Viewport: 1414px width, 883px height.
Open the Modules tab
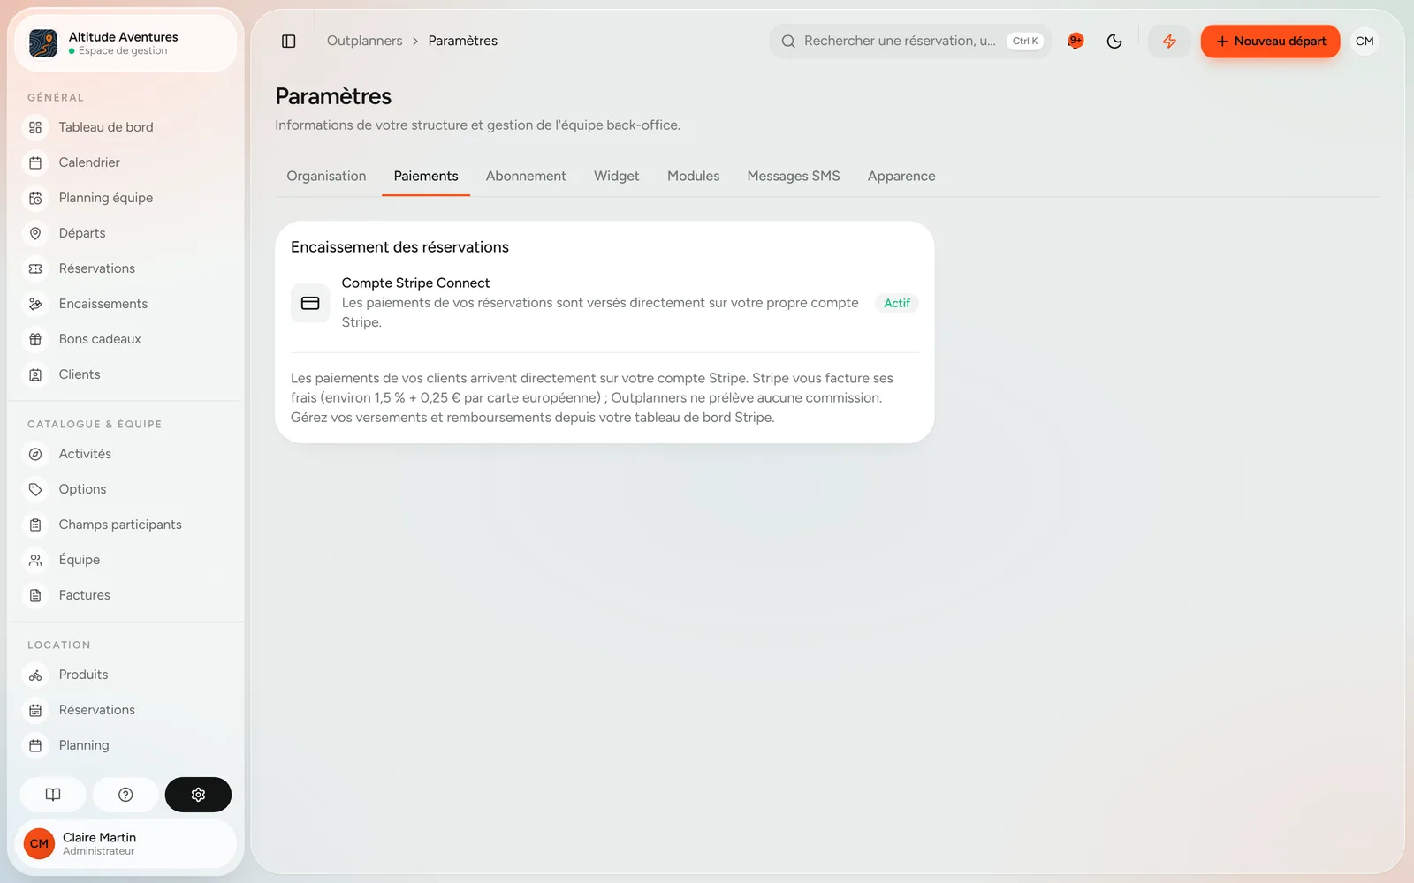click(x=693, y=177)
